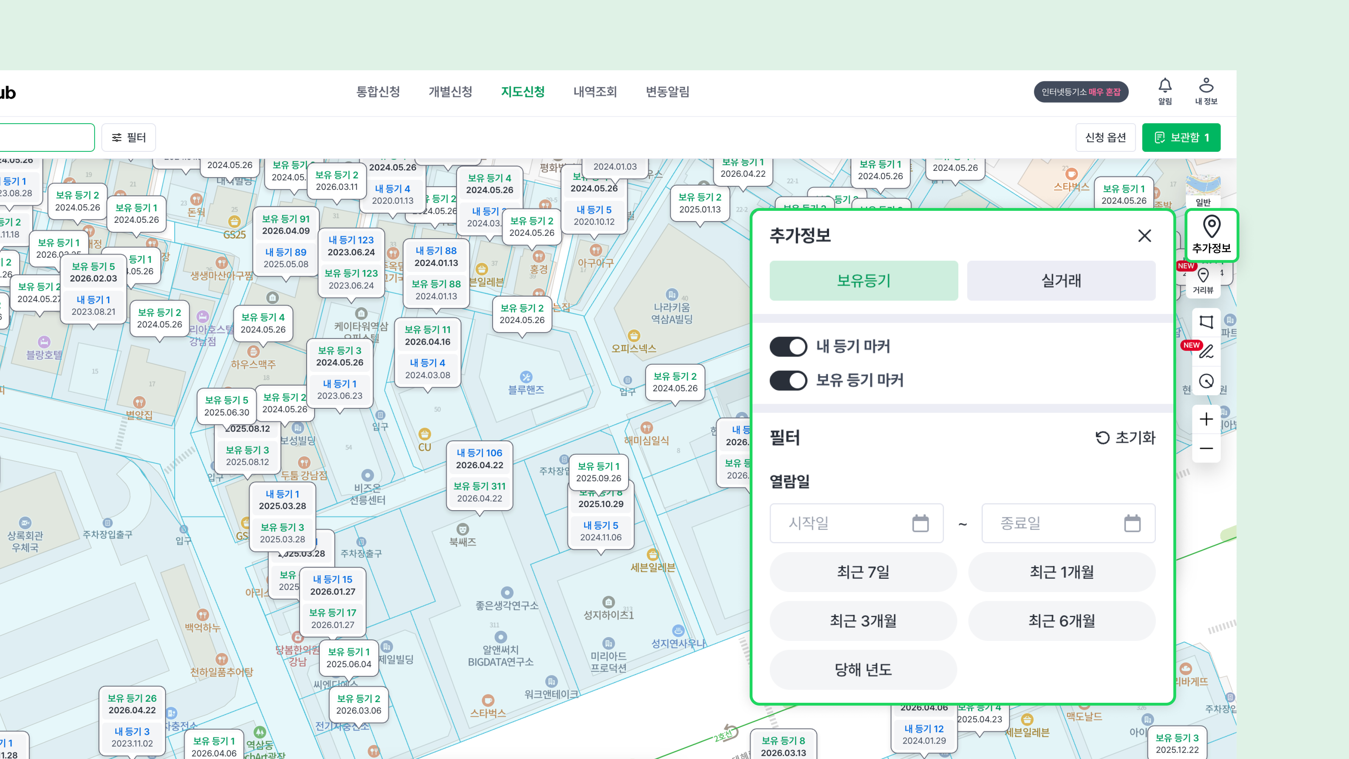Open 거리뷰 street view tool

tap(1203, 281)
